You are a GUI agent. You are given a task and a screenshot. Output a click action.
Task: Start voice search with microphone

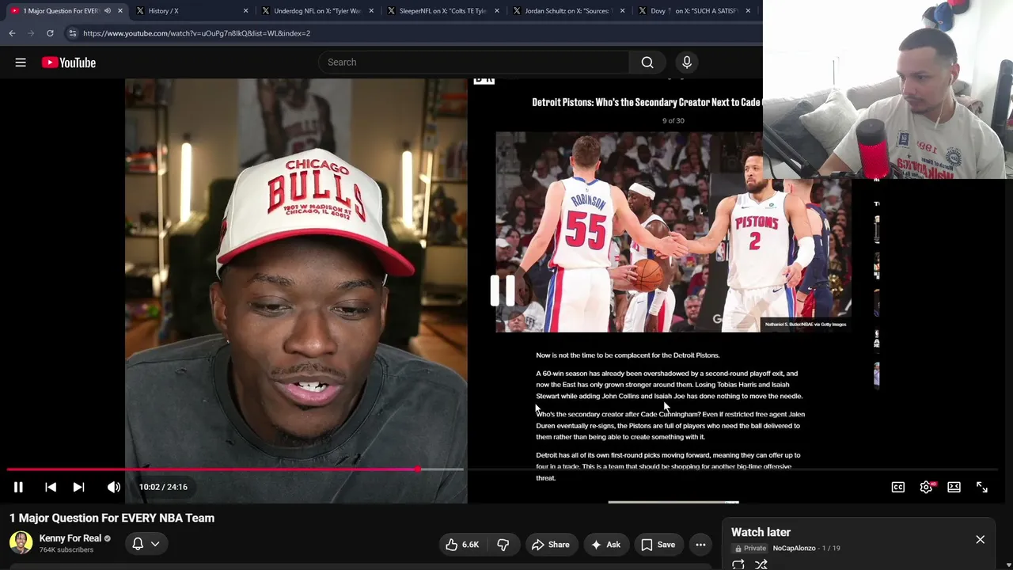coord(687,63)
